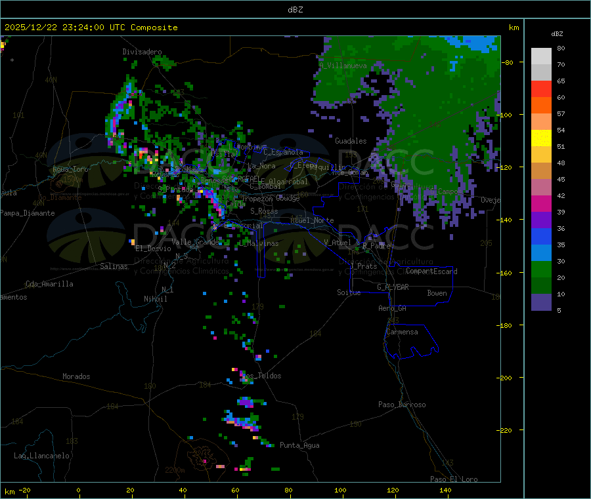591x499 pixels.
Task: Select the Nihuil map label
Action: point(156,299)
